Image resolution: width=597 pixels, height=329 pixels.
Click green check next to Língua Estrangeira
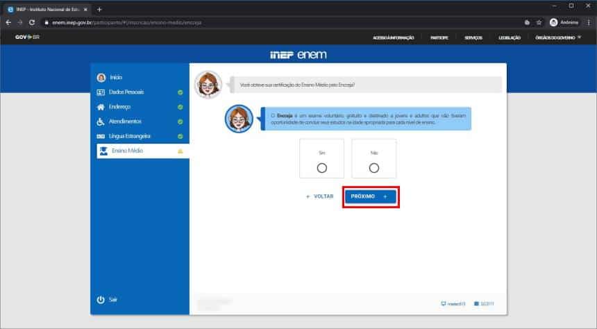click(180, 136)
